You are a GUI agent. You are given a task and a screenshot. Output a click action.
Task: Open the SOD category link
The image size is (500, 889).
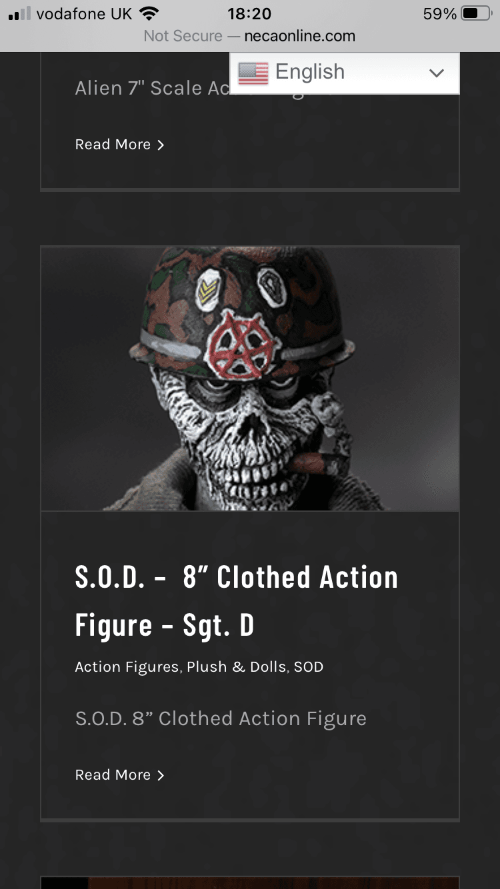pos(309,667)
